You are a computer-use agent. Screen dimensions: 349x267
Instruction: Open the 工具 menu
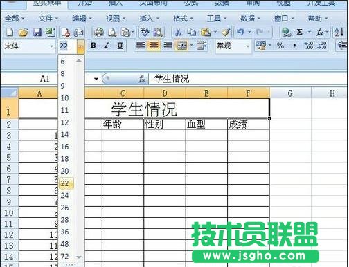point(217,19)
